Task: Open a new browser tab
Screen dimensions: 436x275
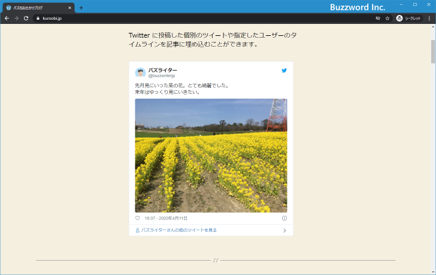Action: click(81, 8)
